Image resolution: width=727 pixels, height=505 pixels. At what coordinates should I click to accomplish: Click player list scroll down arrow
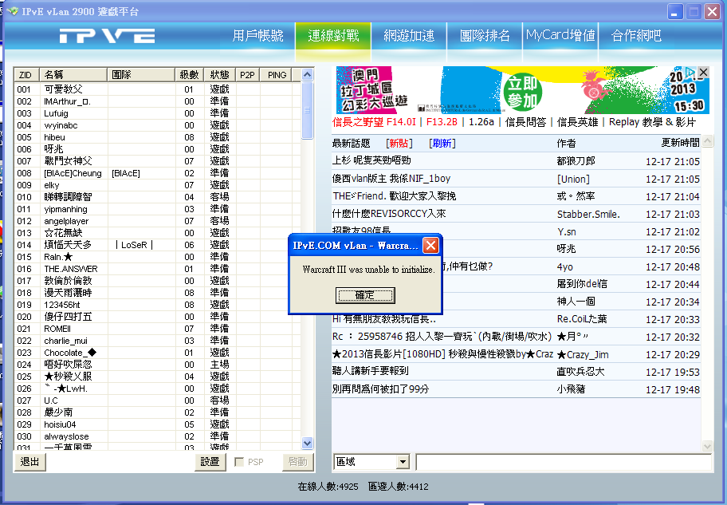[308, 444]
